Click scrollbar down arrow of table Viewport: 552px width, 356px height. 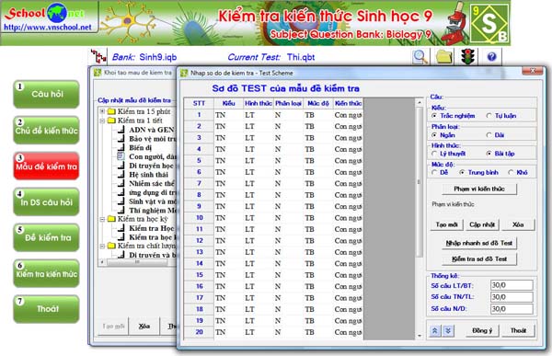pyautogui.click(x=419, y=336)
